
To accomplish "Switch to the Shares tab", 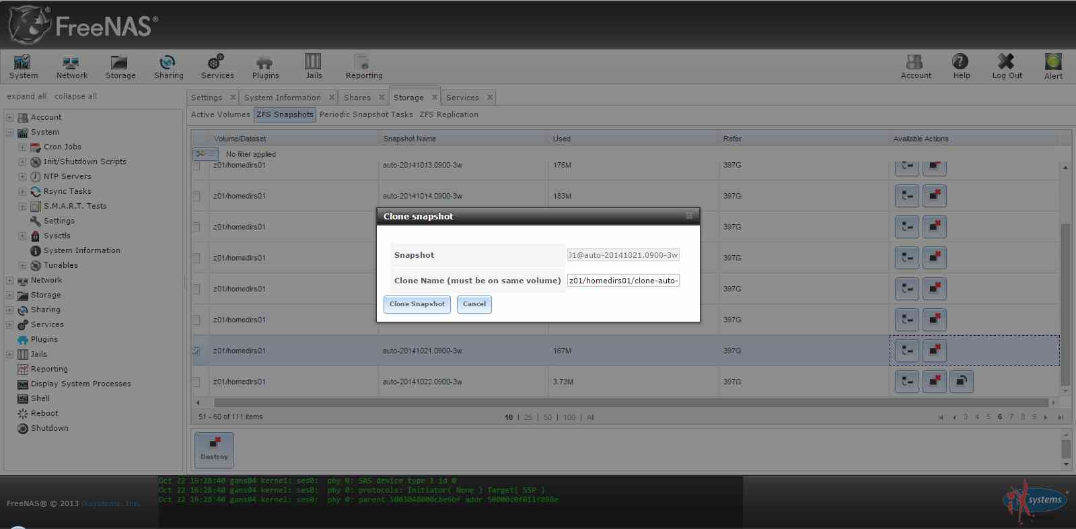I will click(357, 98).
